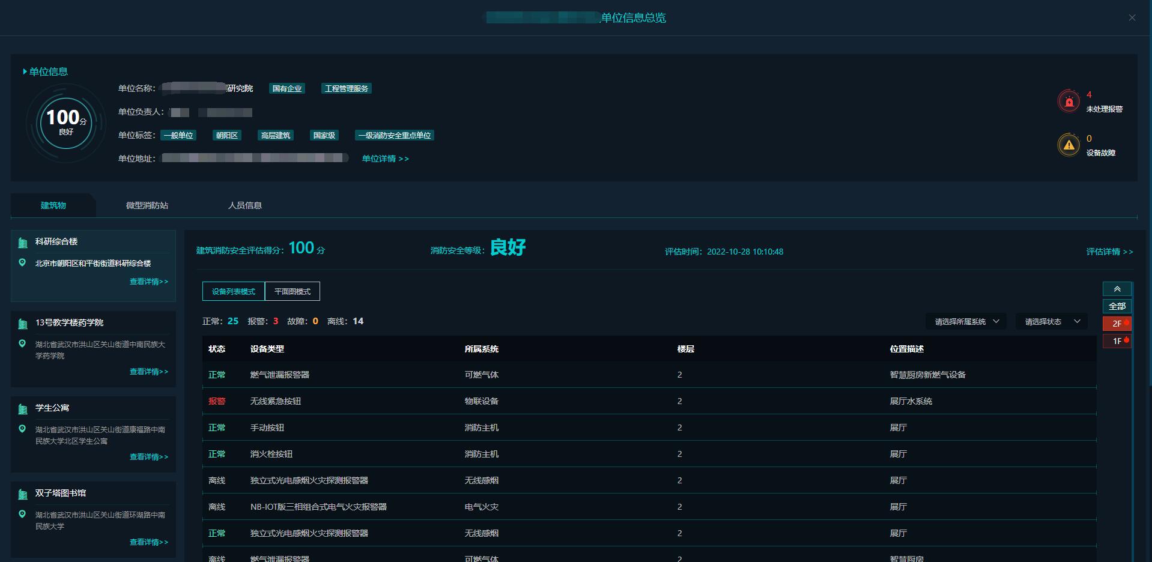Viewport: 1152px width, 562px height.
Task: Click the 报警 red status cell
Action: click(x=217, y=401)
